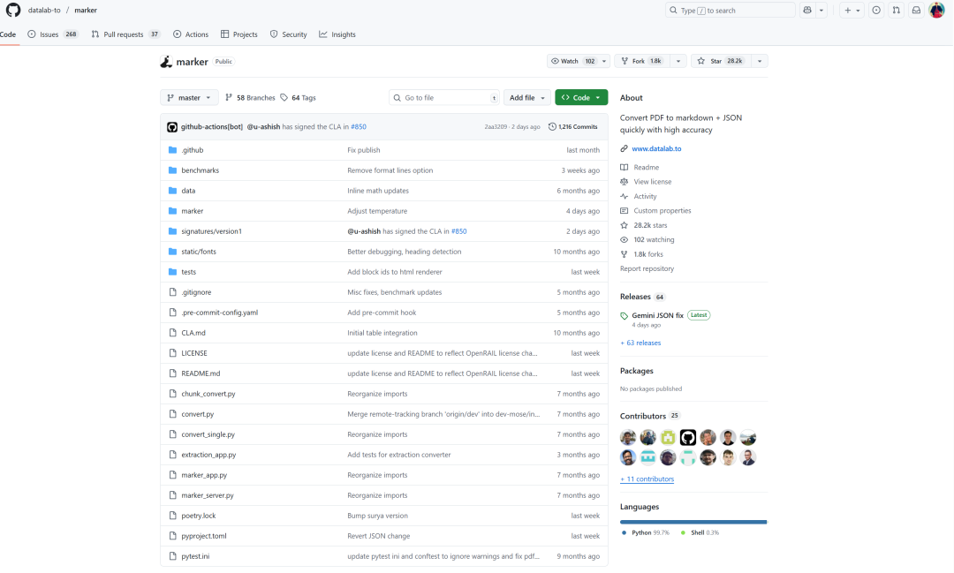
Task: Open the datalab-to owner breadcrumb
Action: point(44,11)
